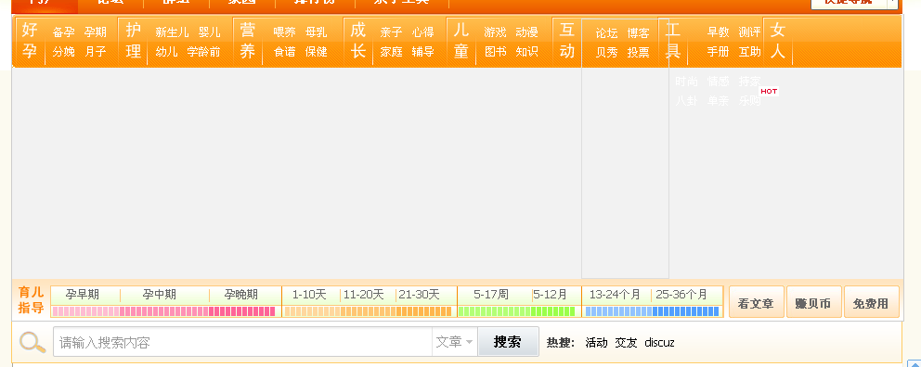The height and width of the screenshot is (367, 921).
Task: Select the 25-36个月 guide stage
Action: click(x=681, y=295)
